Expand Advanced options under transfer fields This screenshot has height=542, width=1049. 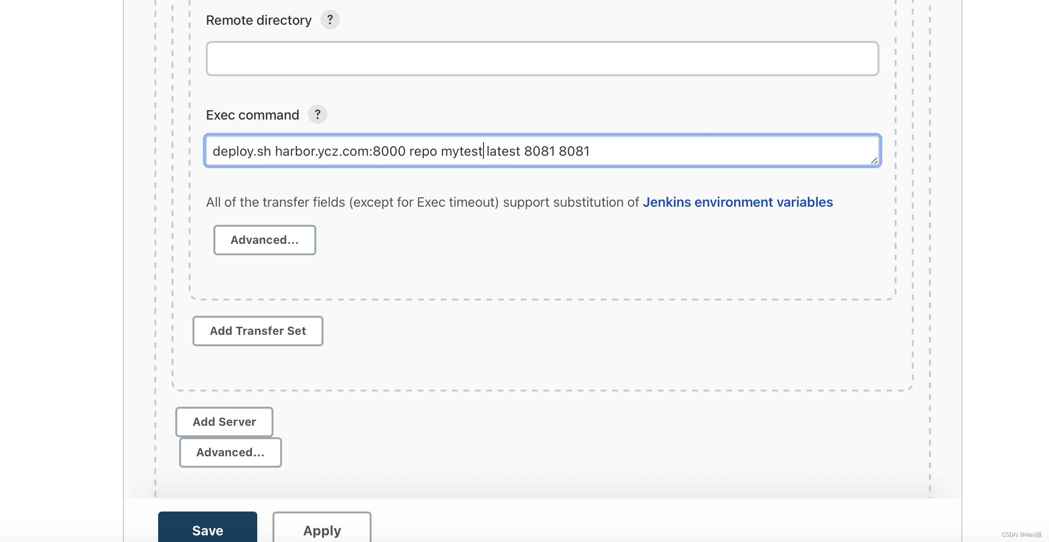264,240
